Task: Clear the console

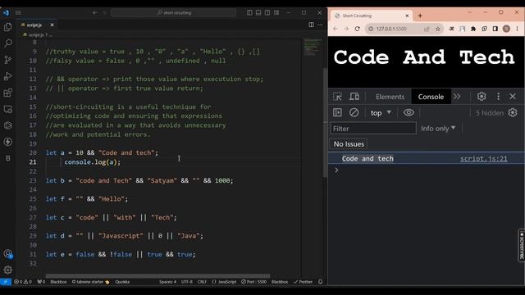Action: [354, 113]
